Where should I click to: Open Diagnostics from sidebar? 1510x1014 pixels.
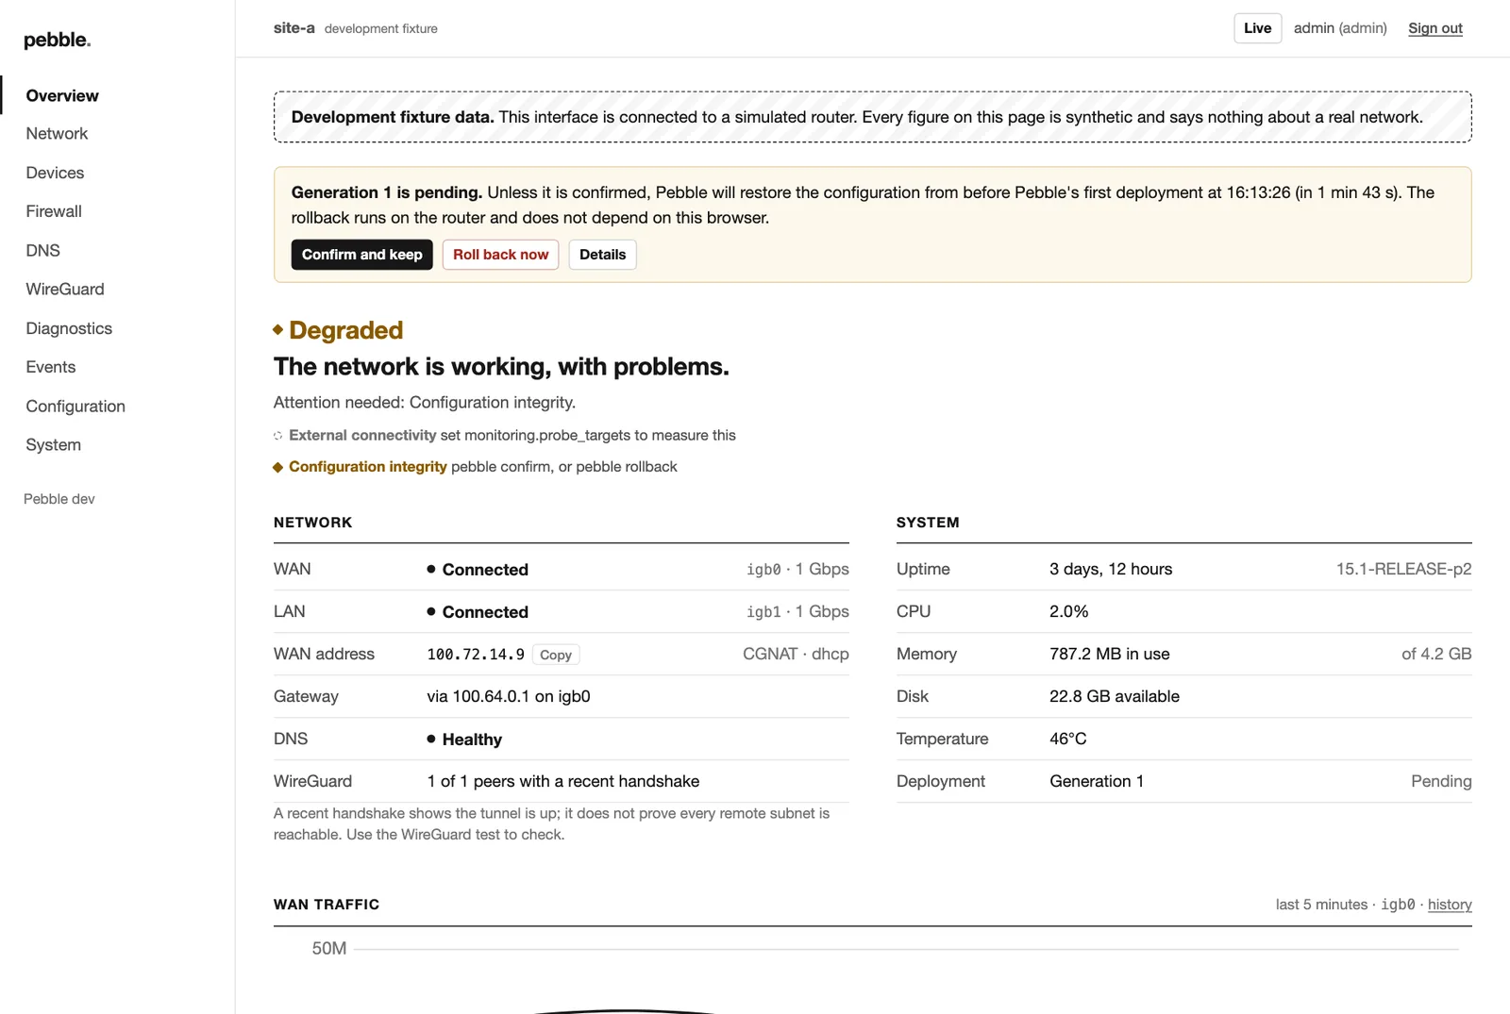pyautogui.click(x=69, y=328)
